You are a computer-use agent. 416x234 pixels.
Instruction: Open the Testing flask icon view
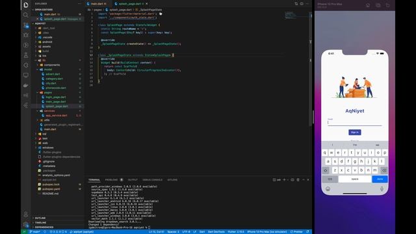[26, 55]
